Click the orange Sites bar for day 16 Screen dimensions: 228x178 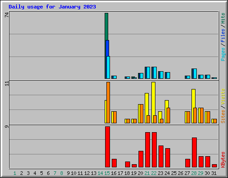(x=115, y=117)
